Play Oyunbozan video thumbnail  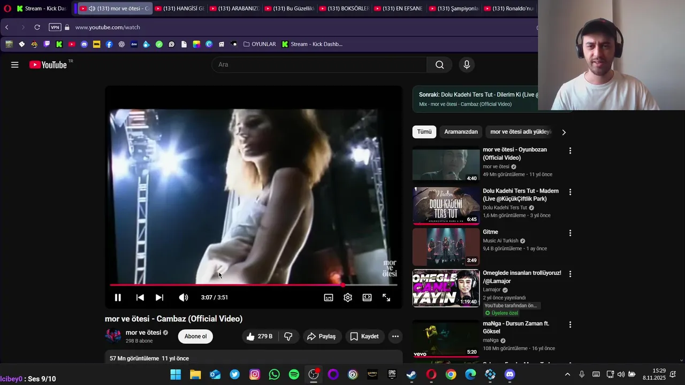pos(446,165)
